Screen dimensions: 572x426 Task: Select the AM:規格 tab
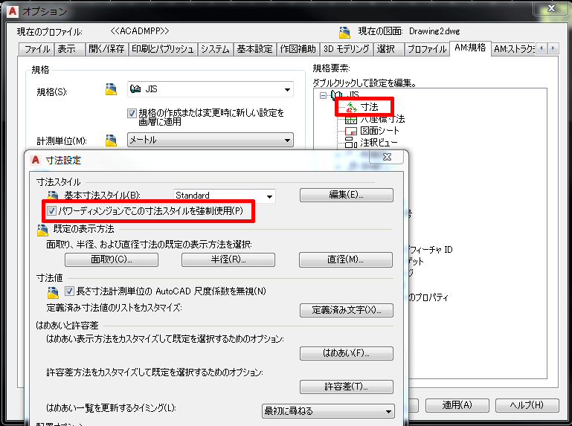(x=470, y=48)
